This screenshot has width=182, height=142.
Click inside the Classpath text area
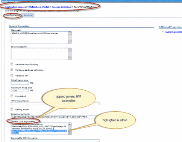(39, 37)
